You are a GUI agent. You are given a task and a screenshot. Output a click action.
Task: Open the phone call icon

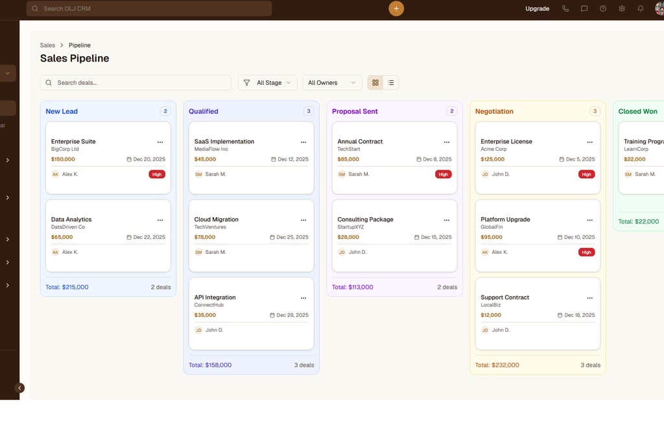(x=565, y=8)
